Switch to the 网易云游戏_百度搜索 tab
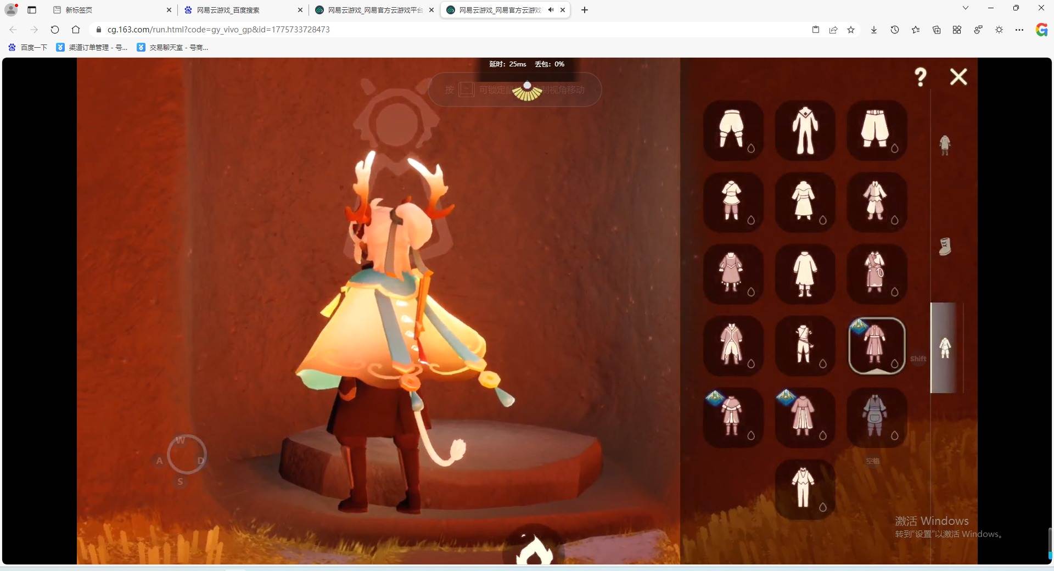 [x=242, y=10]
